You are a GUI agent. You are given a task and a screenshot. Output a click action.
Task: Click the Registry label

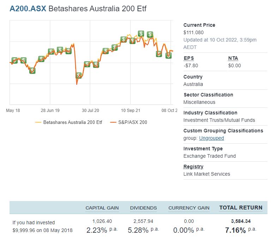(x=193, y=167)
